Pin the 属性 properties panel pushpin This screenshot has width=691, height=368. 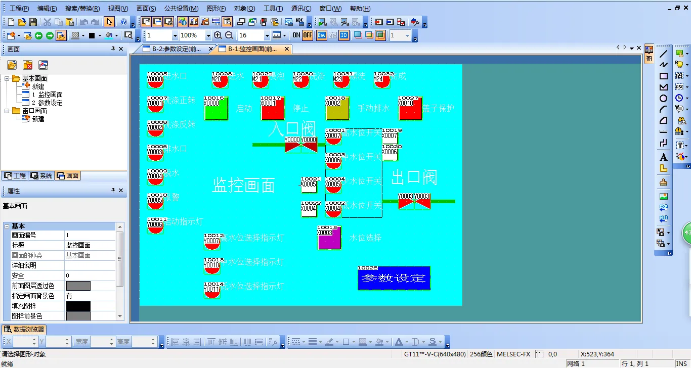(x=113, y=191)
